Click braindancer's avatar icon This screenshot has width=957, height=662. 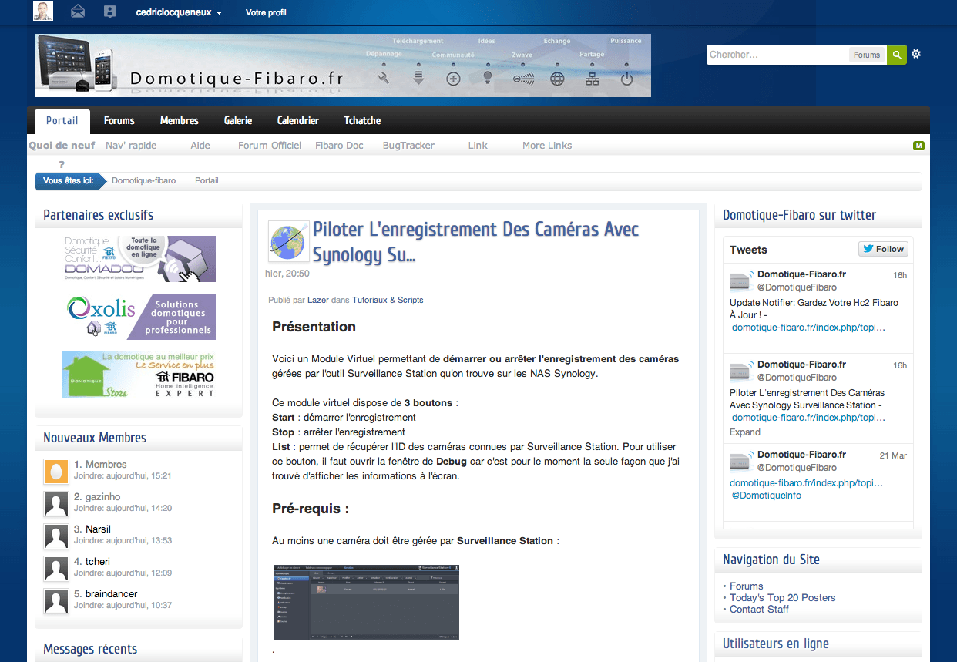(x=56, y=601)
